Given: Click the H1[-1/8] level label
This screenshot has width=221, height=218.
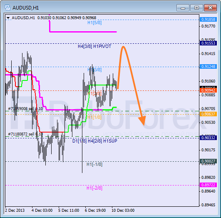Looking at the screenshot, I should (x=94, y=164).
